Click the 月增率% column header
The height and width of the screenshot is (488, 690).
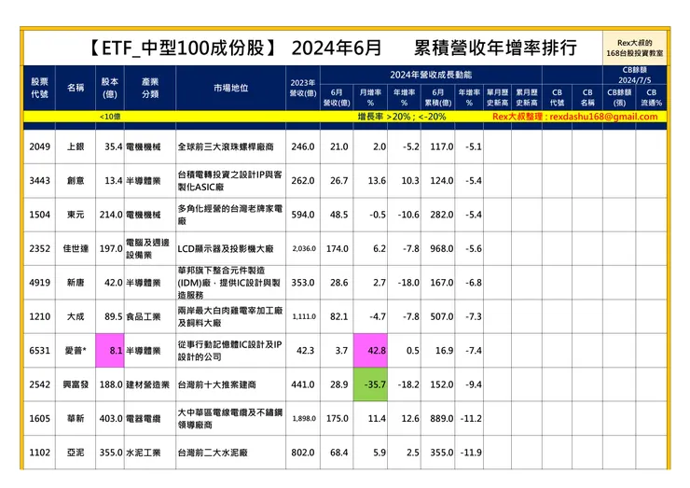tap(370, 97)
